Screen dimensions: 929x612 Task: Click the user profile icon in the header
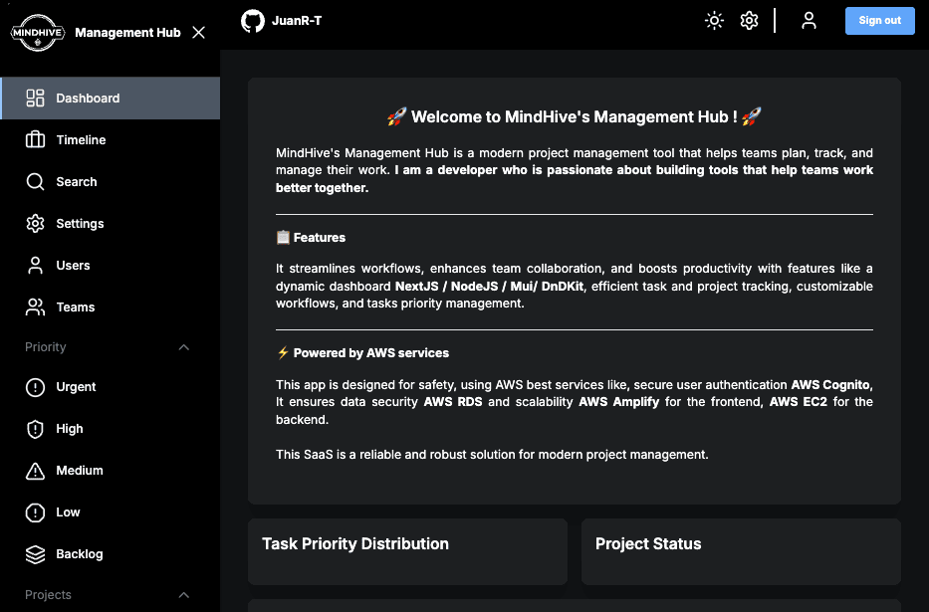[x=809, y=21]
